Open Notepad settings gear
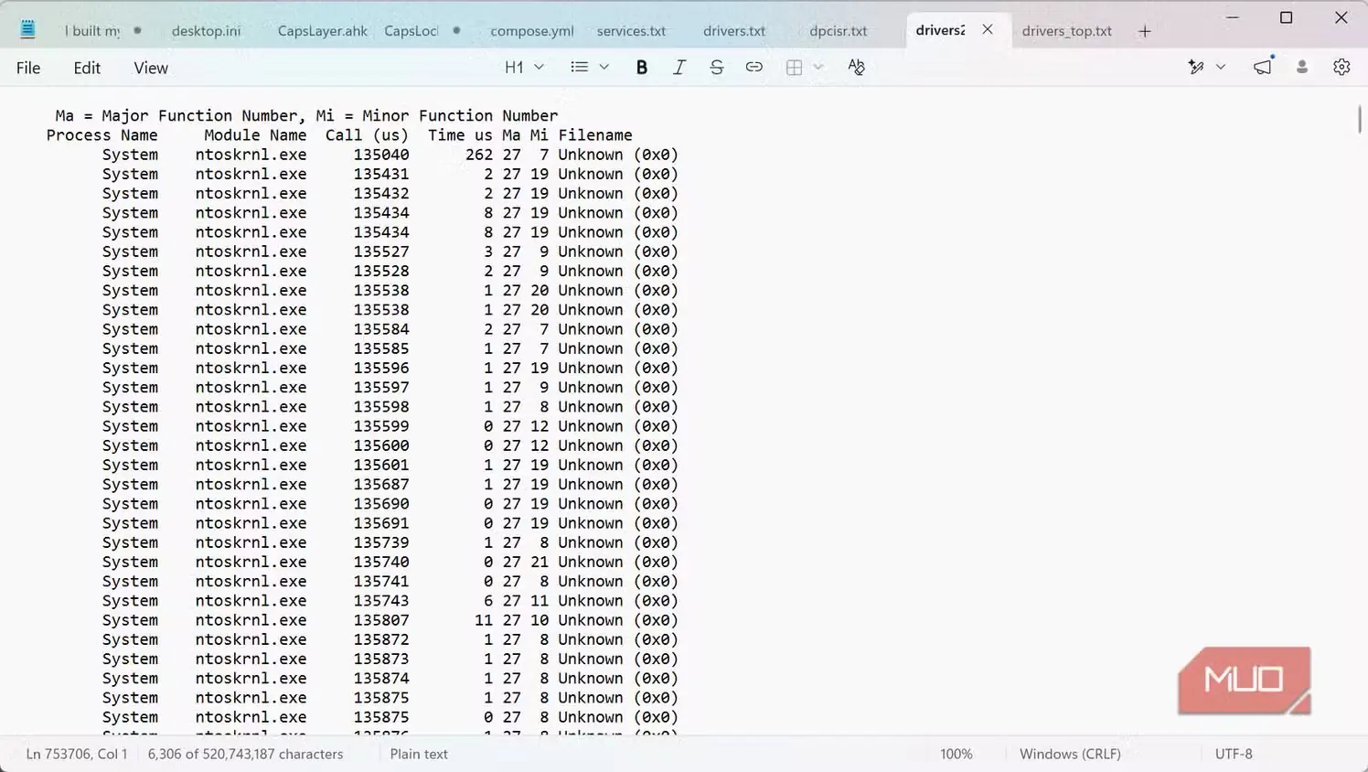 point(1341,67)
